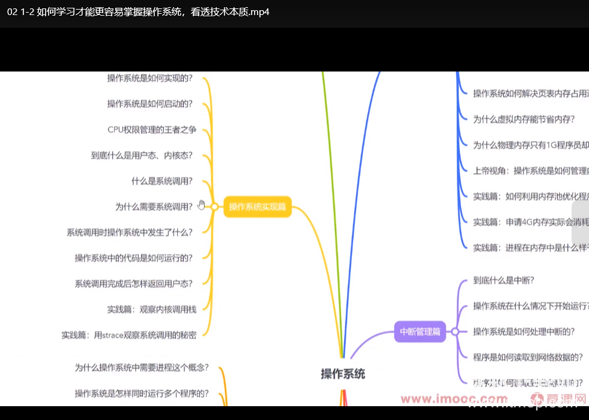Select the topic 为什么需要系统调用?
Image resolution: width=589 pixels, height=420 pixels.
coord(154,207)
